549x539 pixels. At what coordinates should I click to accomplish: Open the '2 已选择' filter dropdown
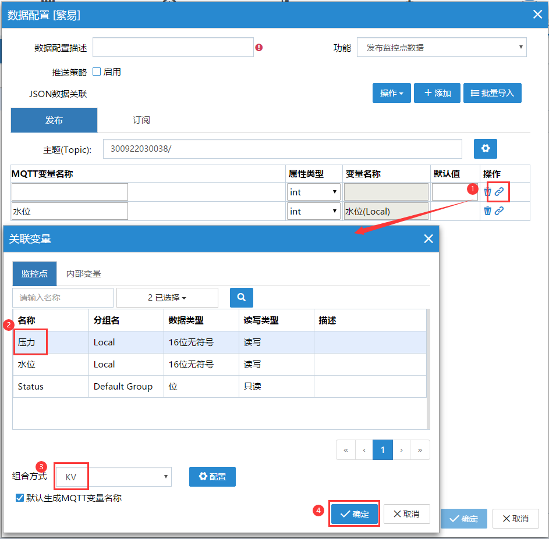(167, 298)
